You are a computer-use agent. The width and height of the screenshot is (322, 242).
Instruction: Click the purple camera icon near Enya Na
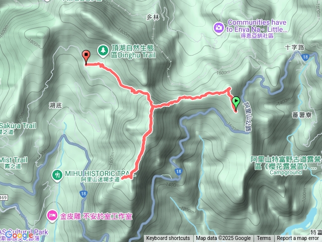(x=219, y=28)
